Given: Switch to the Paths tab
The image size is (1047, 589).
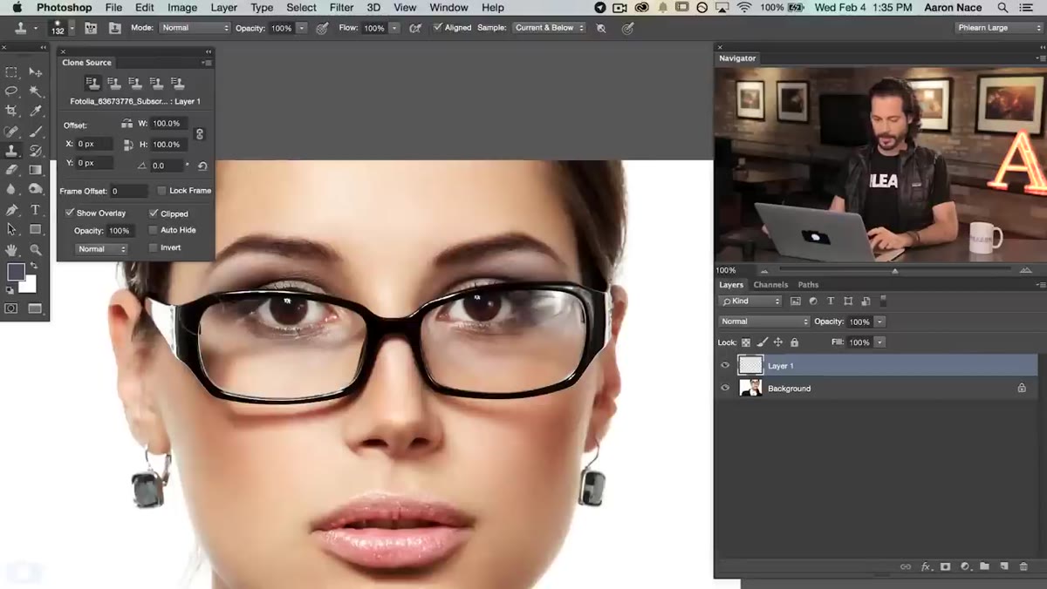Looking at the screenshot, I should (808, 285).
